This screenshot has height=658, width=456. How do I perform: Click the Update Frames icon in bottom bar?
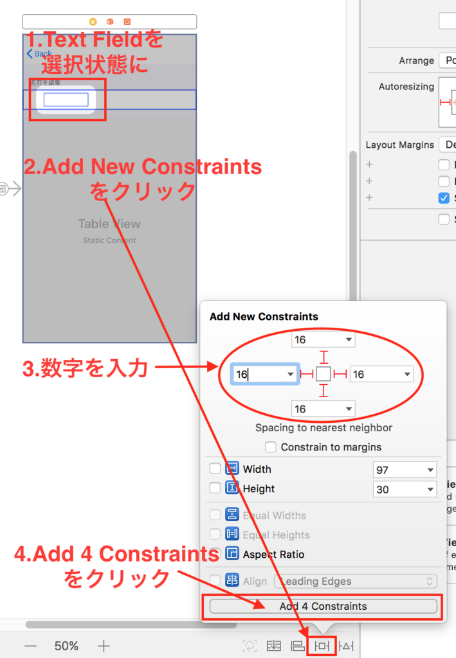[250, 646]
